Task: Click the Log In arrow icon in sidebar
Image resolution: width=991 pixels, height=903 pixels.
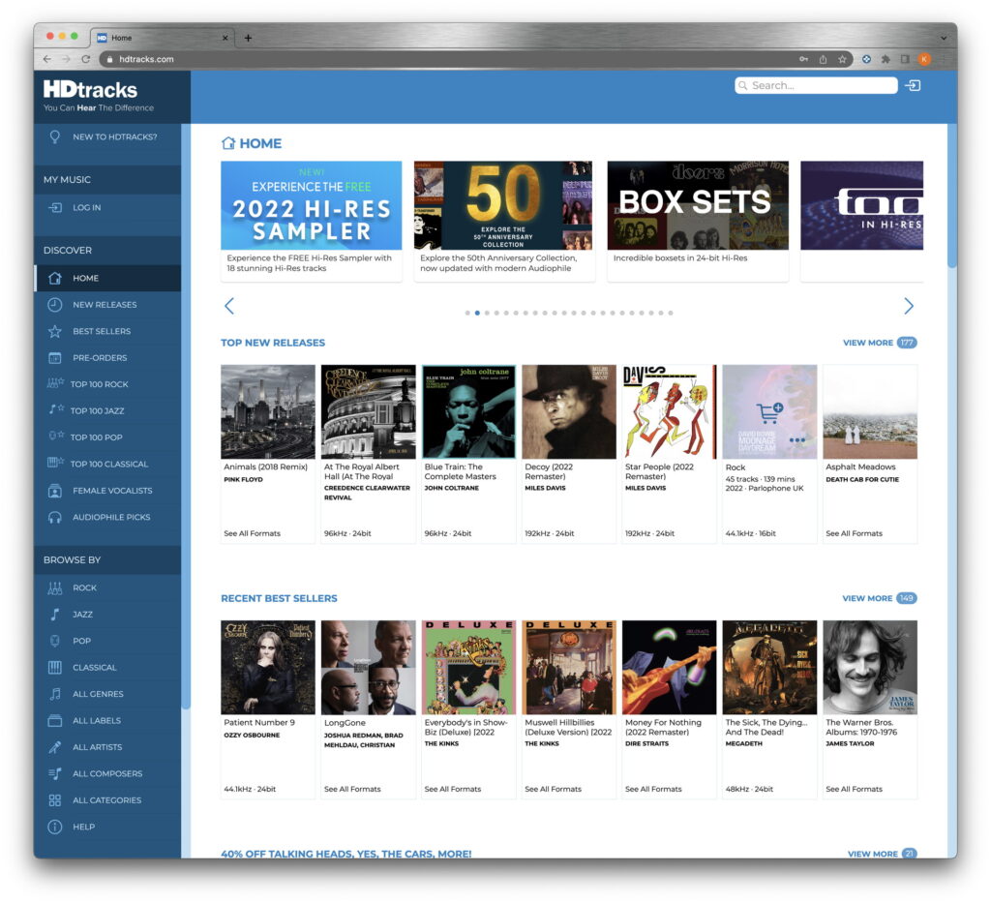Action: [55, 207]
